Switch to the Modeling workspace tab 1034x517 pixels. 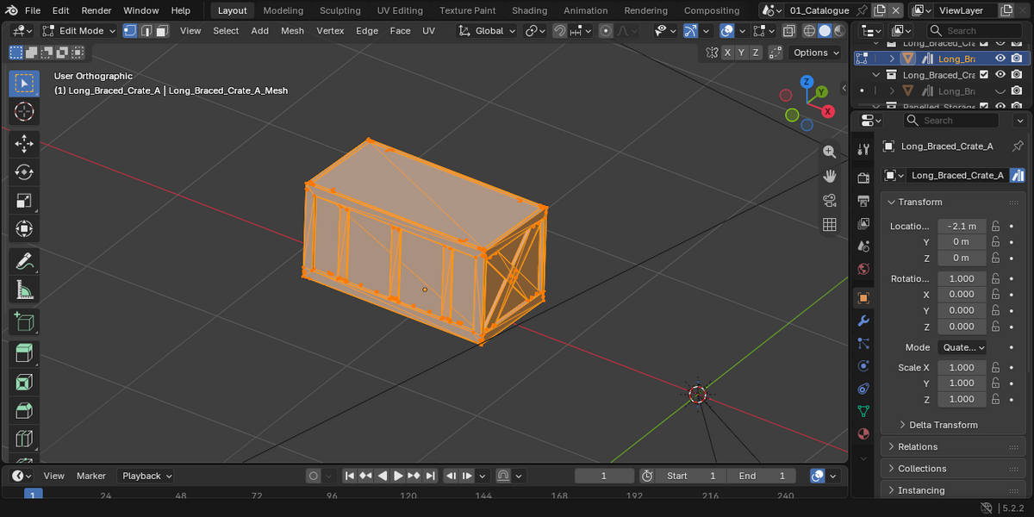(283, 10)
